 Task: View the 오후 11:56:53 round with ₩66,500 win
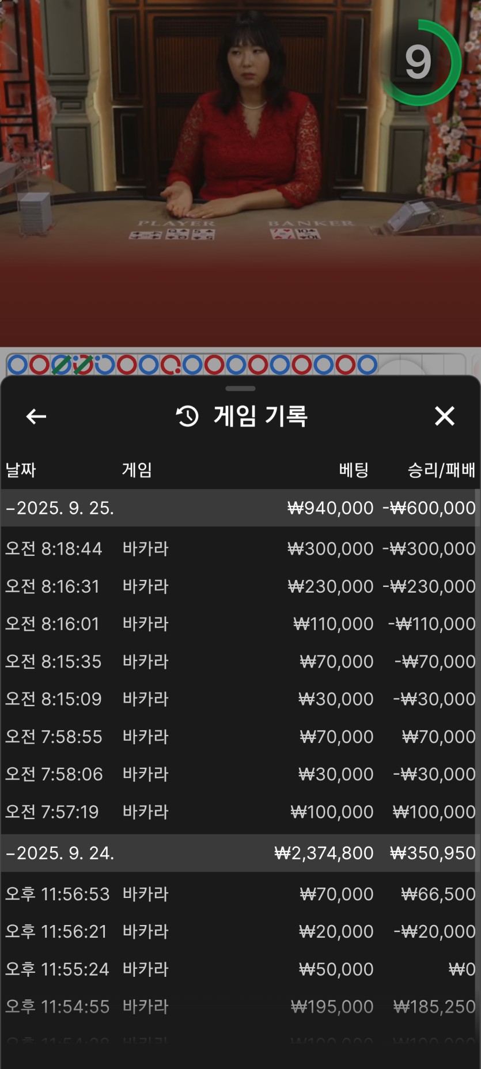pos(240,894)
